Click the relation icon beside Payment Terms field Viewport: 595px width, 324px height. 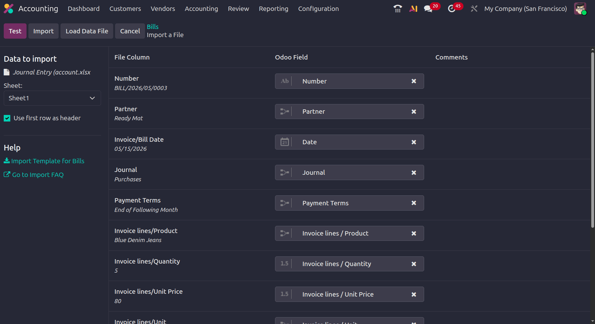click(284, 203)
